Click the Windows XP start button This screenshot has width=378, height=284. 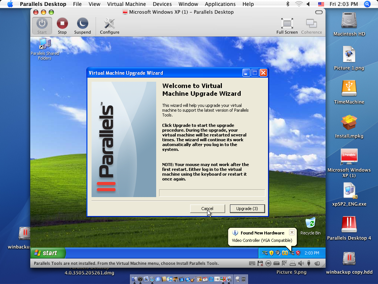[x=48, y=253]
